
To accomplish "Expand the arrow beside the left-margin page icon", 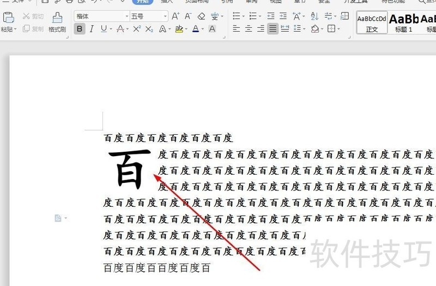I will [x=65, y=218].
